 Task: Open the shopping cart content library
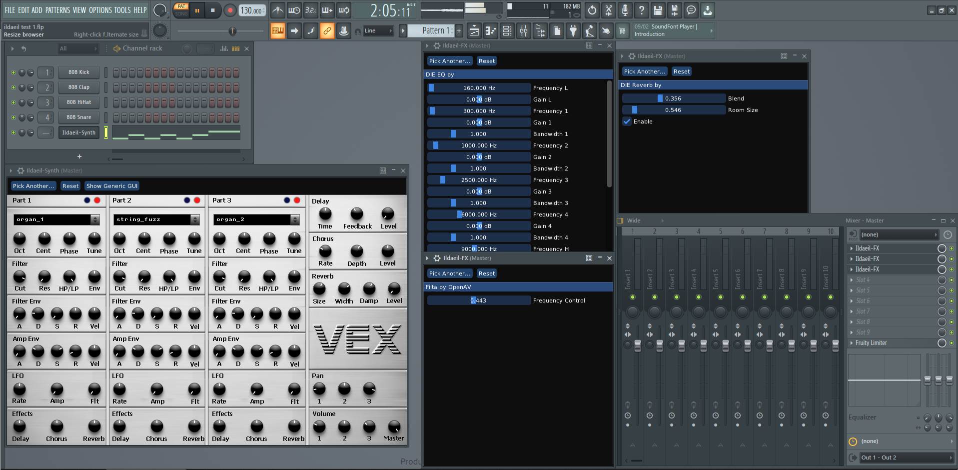pos(622,31)
